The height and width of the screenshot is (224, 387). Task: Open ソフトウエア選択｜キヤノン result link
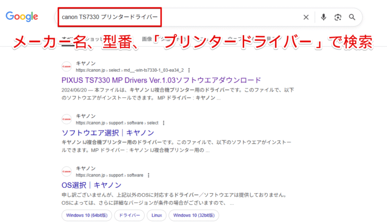108,133
